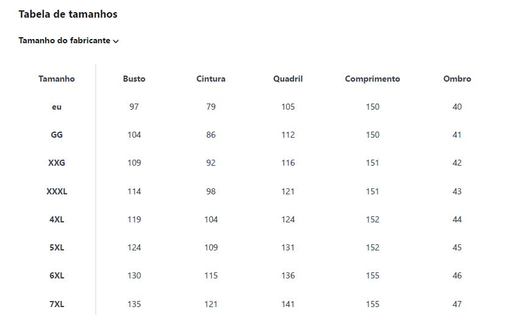Image resolution: width=508 pixels, height=315 pixels.
Task: Select the GG size row label
Action: pyautogui.click(x=57, y=135)
